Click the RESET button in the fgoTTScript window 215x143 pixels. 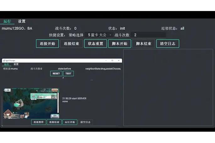point(56,73)
